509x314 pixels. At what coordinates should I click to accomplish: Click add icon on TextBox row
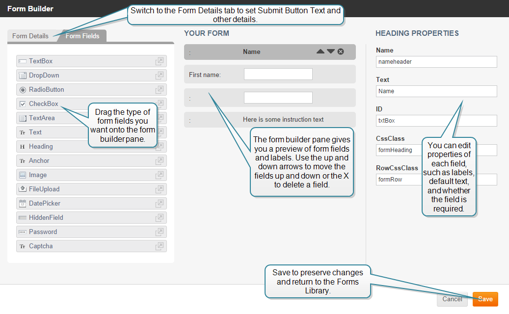tap(160, 61)
